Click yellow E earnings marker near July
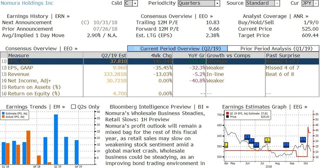This screenshot has width=320, height=168. click(x=267, y=140)
